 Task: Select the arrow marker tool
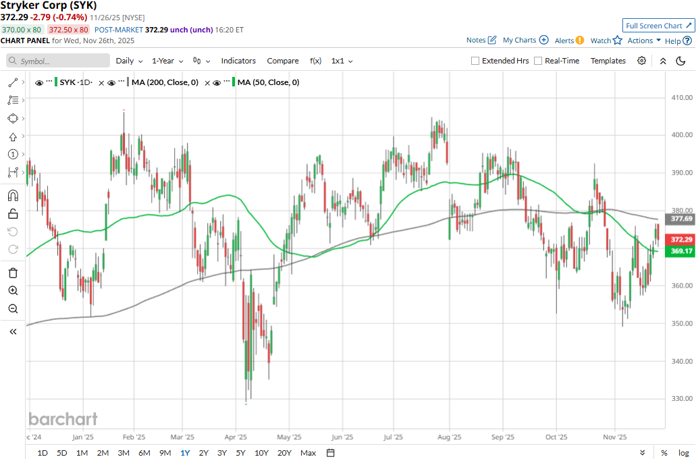pos(13,137)
